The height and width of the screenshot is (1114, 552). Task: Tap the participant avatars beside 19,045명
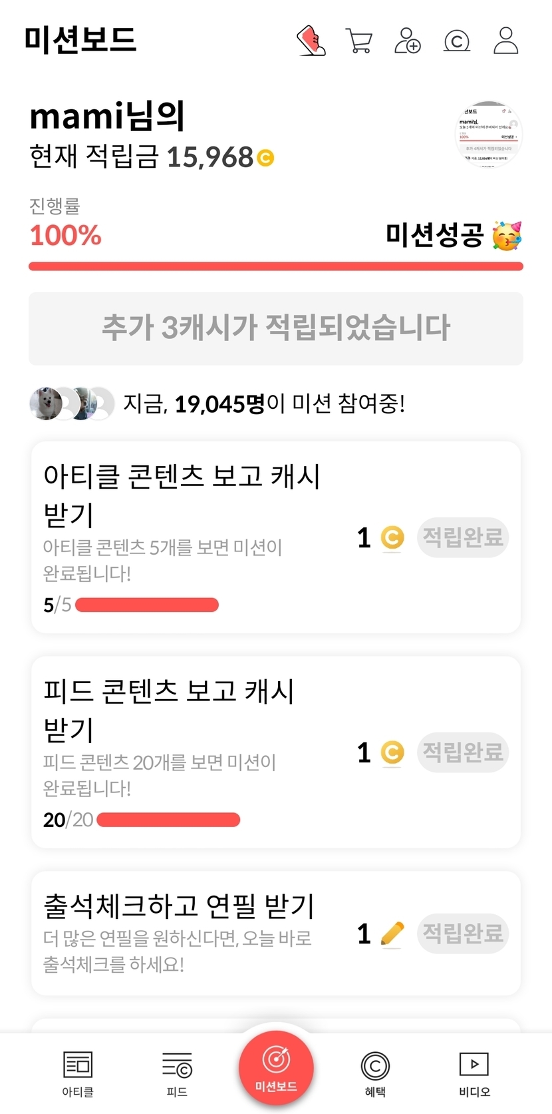click(x=72, y=404)
